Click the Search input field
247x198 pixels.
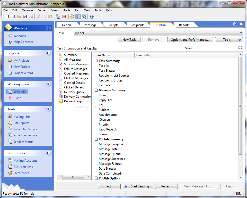(x=217, y=48)
